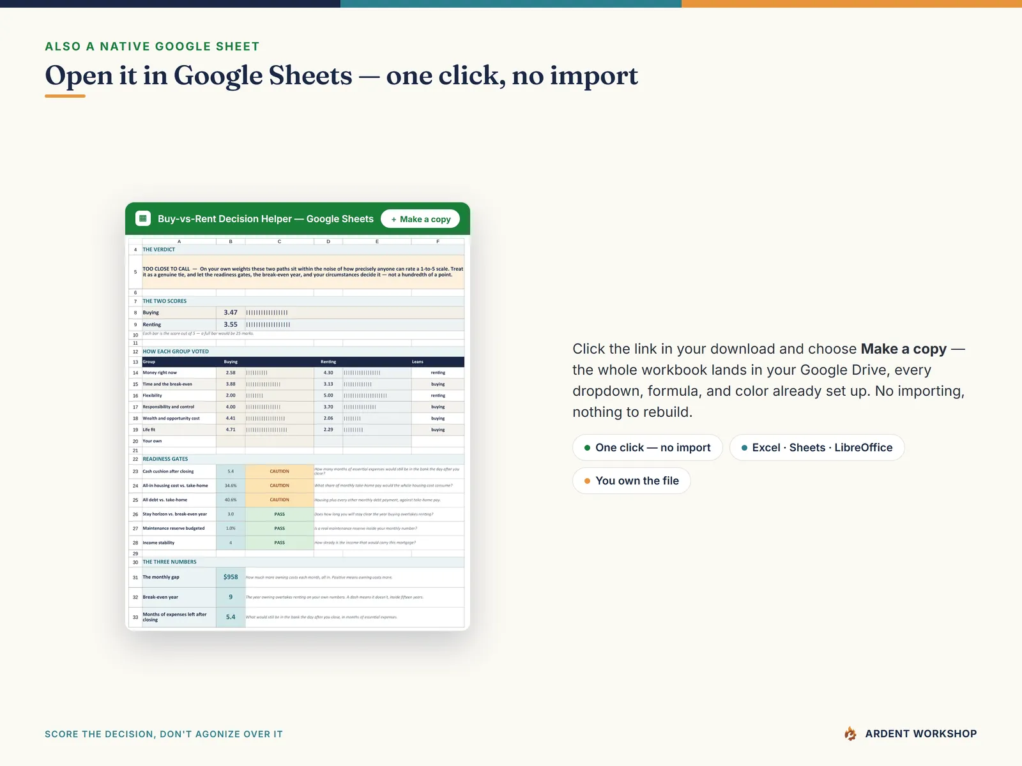Click the $958 monthly gap value
Screen dimensions: 1022x766
[231, 577]
